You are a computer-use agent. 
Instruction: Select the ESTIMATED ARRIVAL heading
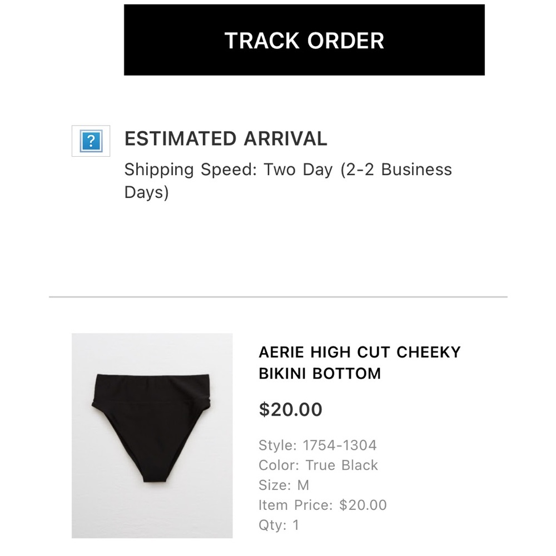point(225,138)
